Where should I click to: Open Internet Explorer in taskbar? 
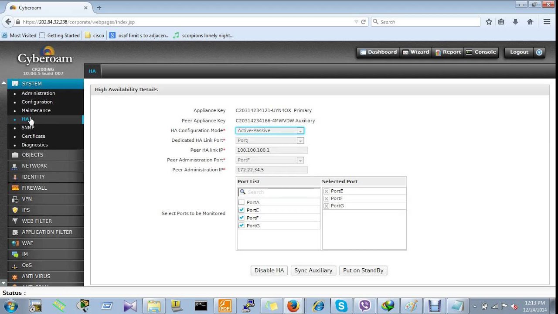click(x=318, y=306)
